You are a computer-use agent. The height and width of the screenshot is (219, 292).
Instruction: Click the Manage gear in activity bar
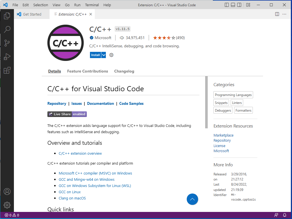(x=7, y=205)
